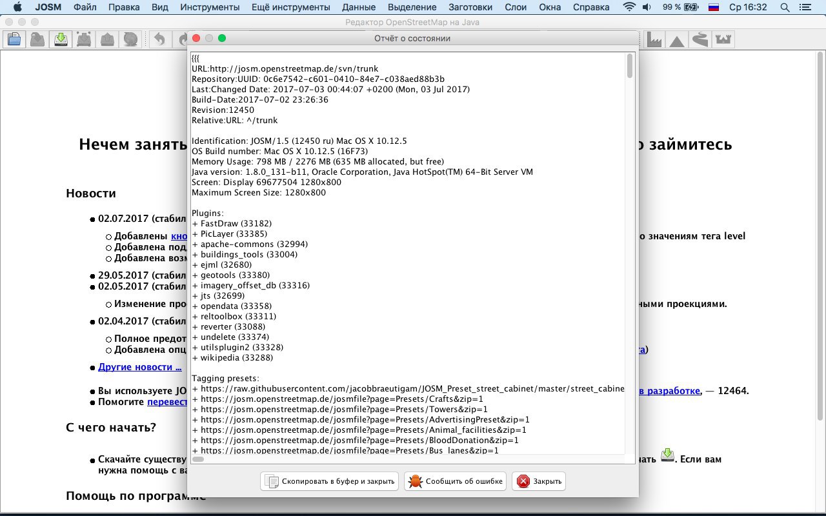Click the Presets/BloodDonation&zip=1 URL line
Viewport: 826px width, 516px height.
point(356,440)
